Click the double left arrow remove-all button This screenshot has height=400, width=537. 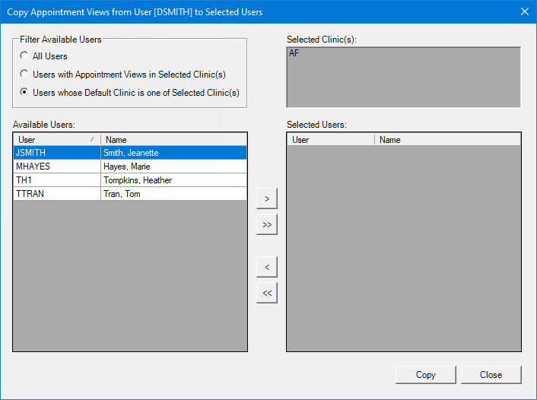pyautogui.click(x=266, y=293)
